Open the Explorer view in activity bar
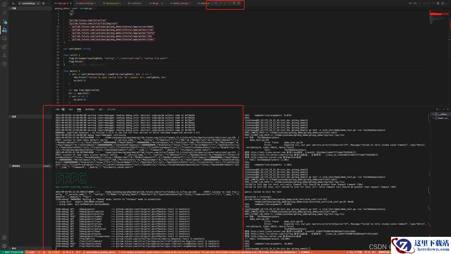The image size is (451, 254). pyautogui.click(x=5, y=5)
